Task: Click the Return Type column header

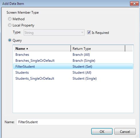Action: [x=98, y=49]
